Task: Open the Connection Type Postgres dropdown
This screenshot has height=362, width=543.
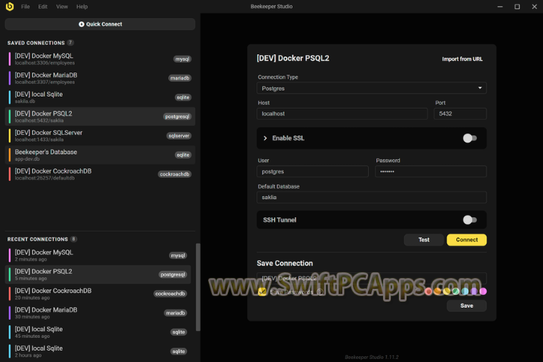Action: pyautogui.click(x=372, y=88)
